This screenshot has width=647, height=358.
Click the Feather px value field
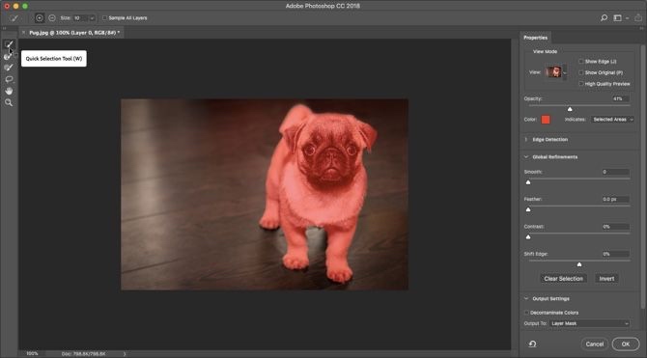click(x=616, y=199)
